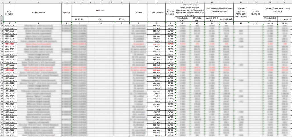Select the 'штрихкод' merged header cell
The width and height of the screenshot is (292, 137).
pyautogui.click(x=100, y=10)
